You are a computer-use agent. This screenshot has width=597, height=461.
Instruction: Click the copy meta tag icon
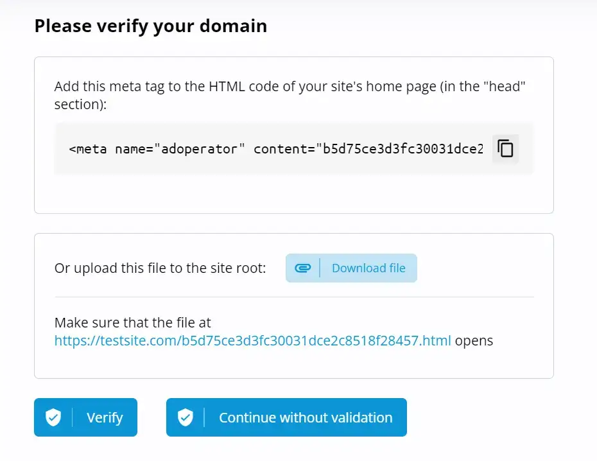click(x=505, y=149)
